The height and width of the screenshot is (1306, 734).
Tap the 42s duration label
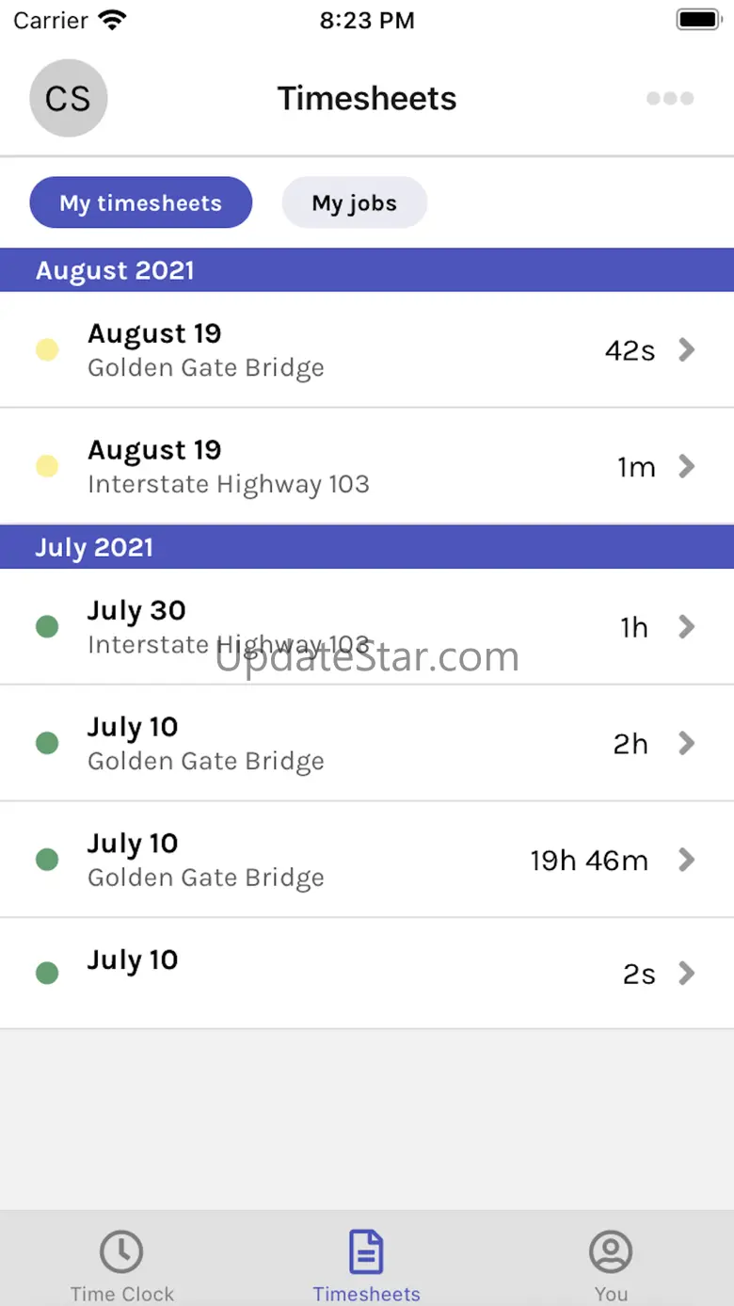630,350
